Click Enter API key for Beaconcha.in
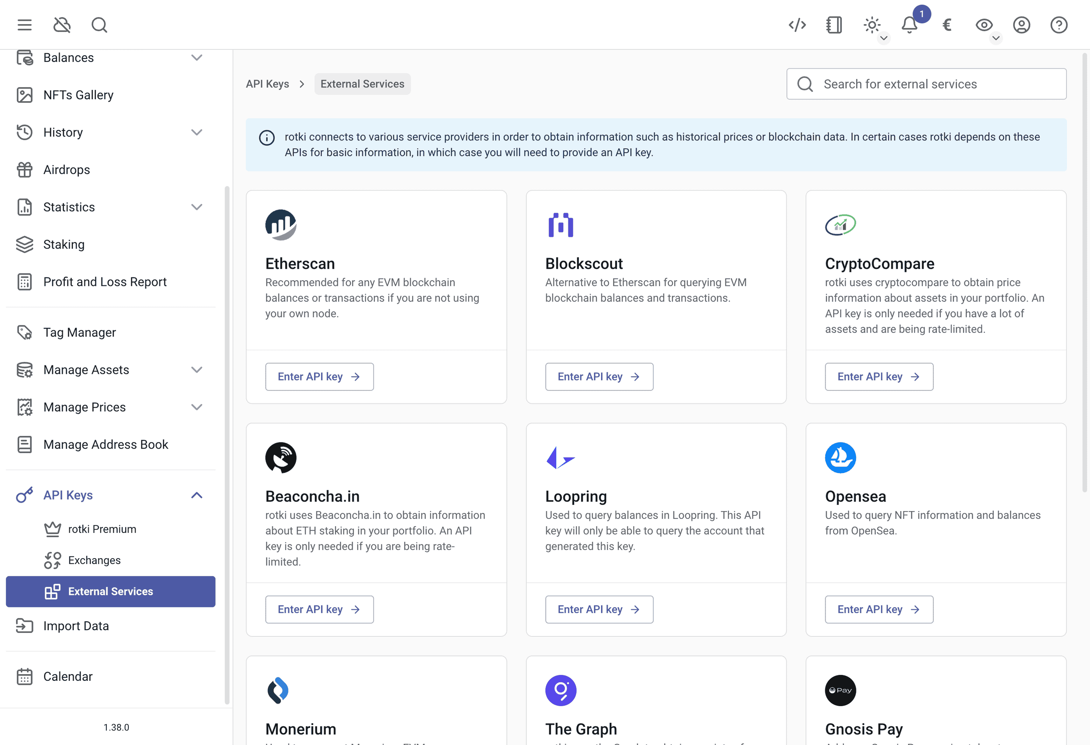Image resolution: width=1090 pixels, height=745 pixels. (319, 610)
